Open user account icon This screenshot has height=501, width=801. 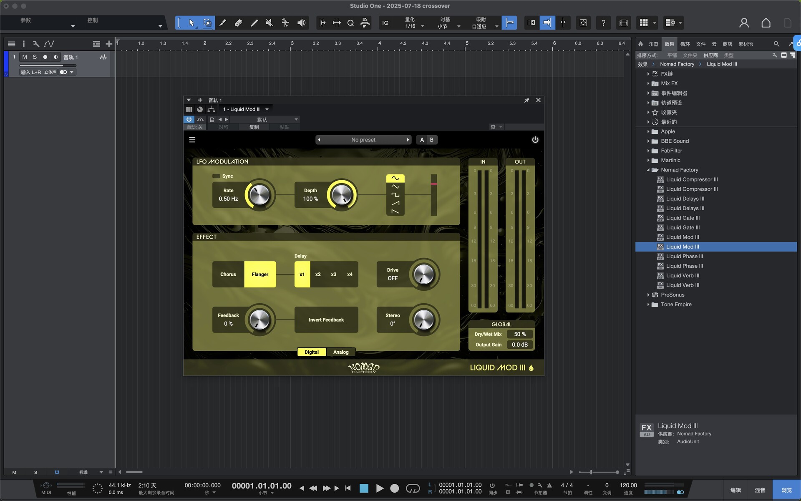744,23
